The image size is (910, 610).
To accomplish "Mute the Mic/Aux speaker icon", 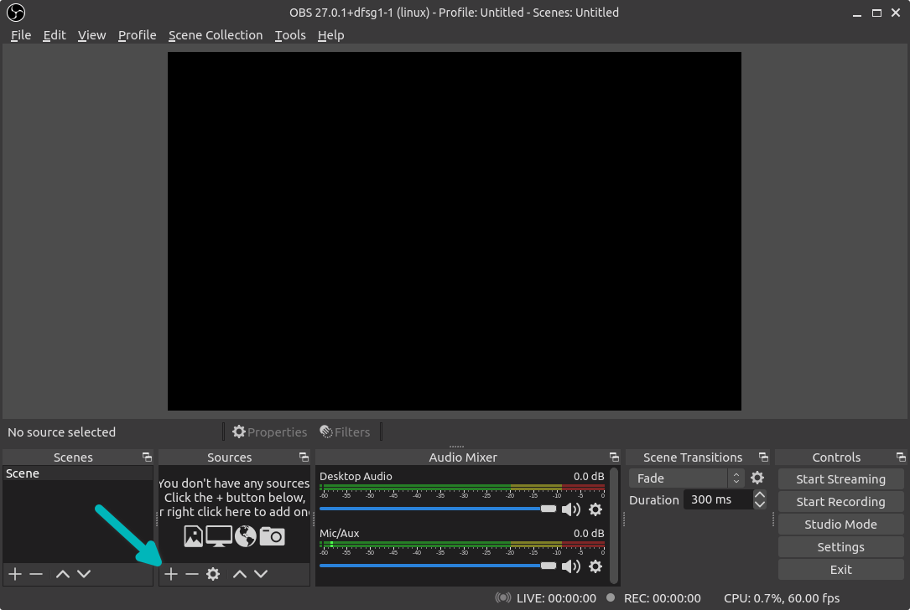I will click(x=571, y=566).
